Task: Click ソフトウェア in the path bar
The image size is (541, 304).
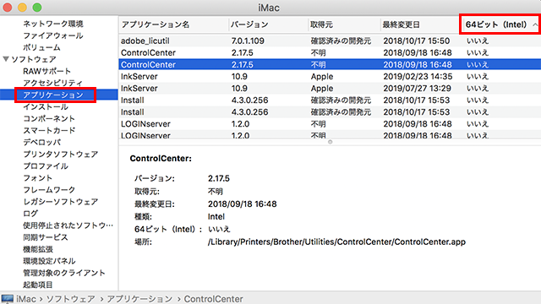Action: click(x=70, y=298)
